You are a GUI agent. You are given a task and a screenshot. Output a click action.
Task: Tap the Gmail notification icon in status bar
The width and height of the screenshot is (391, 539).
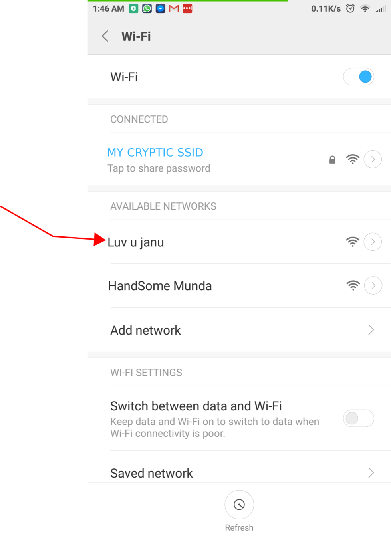(x=174, y=8)
